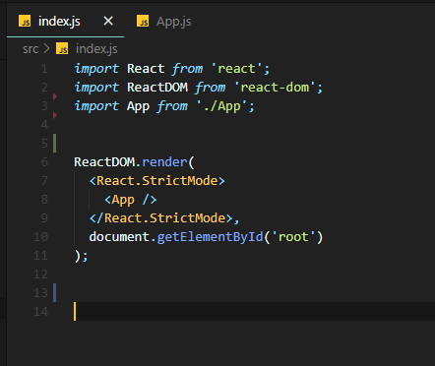435x366 pixels.
Task: Click the green added-line indicator at line 5
Action: [55, 143]
